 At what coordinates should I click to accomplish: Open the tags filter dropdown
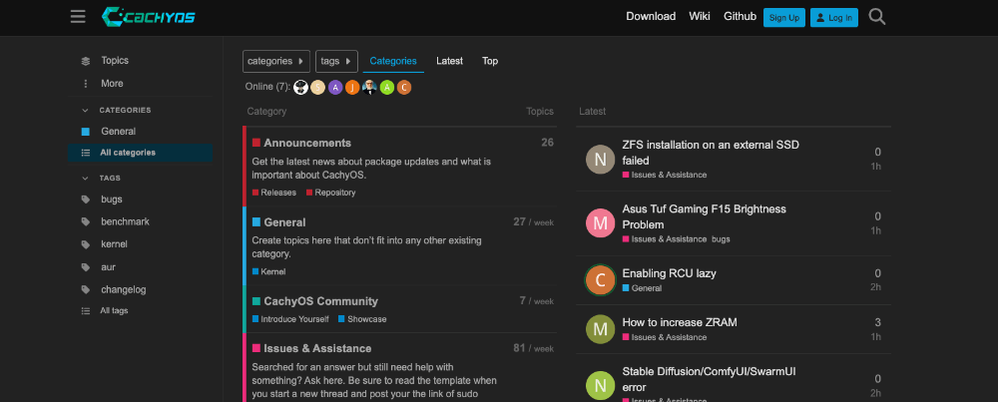pos(336,61)
